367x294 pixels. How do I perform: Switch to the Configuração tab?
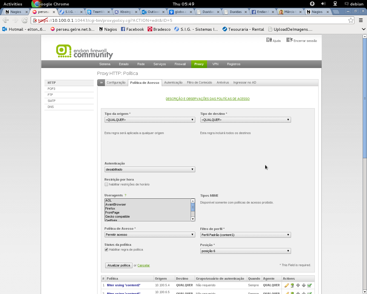(116, 82)
